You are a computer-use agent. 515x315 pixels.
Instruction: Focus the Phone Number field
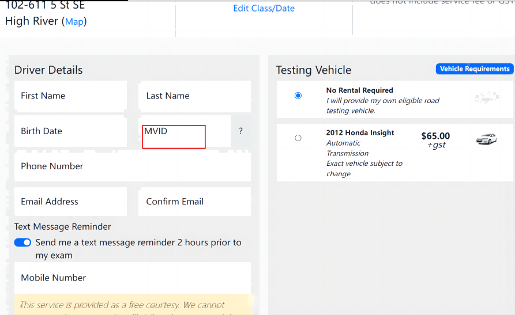click(x=133, y=166)
